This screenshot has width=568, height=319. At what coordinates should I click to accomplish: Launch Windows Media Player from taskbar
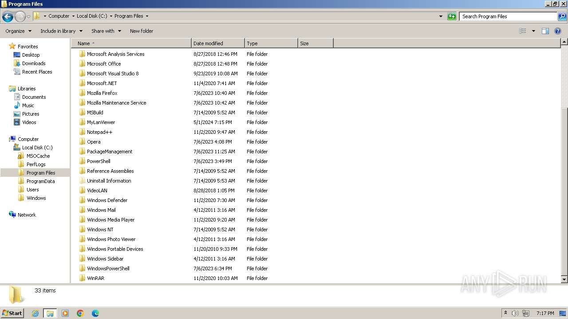point(65,313)
